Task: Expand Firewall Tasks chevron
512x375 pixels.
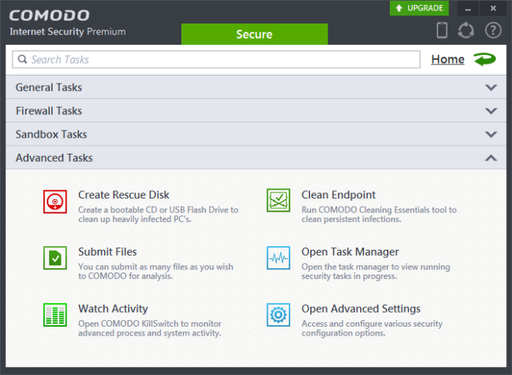Action: pyautogui.click(x=491, y=111)
